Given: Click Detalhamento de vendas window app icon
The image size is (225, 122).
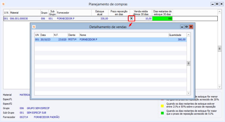Looking at the screenshot, I should click(34, 27).
